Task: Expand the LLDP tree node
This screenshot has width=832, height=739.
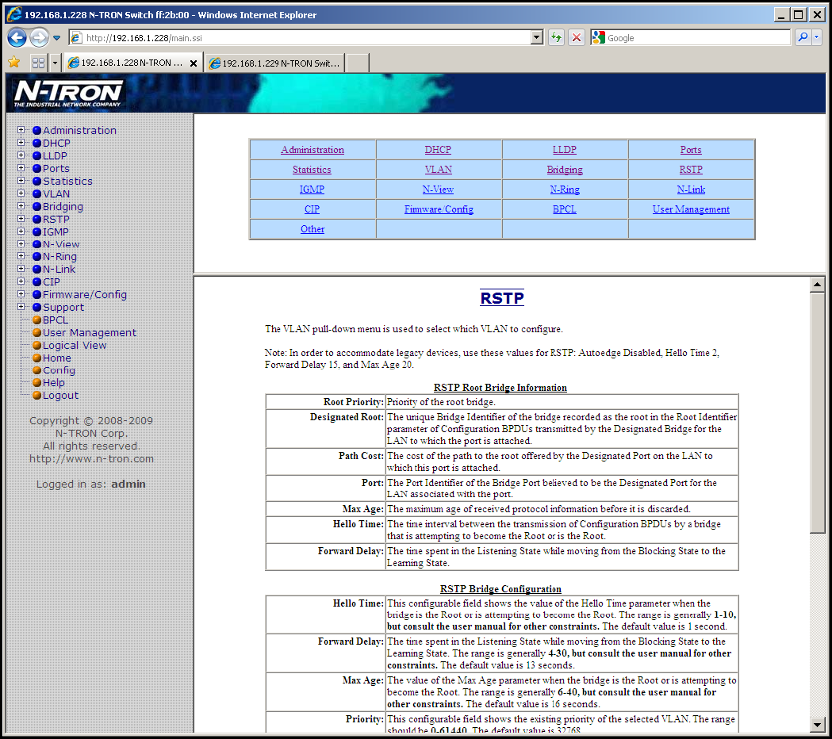Action: (21, 155)
